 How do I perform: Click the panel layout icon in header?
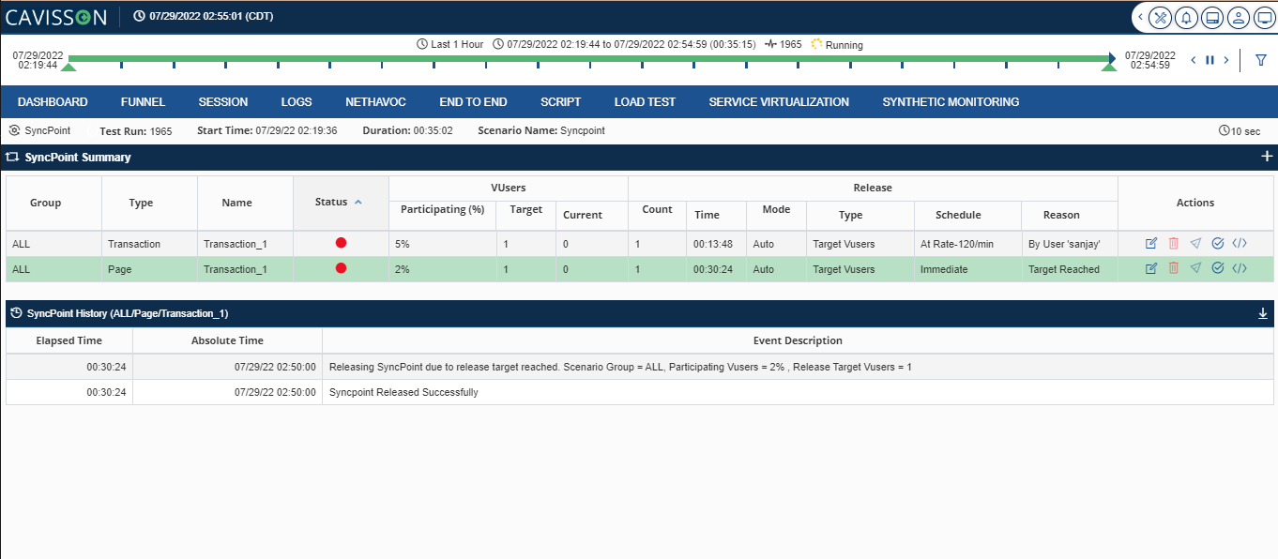pyautogui.click(x=1212, y=17)
